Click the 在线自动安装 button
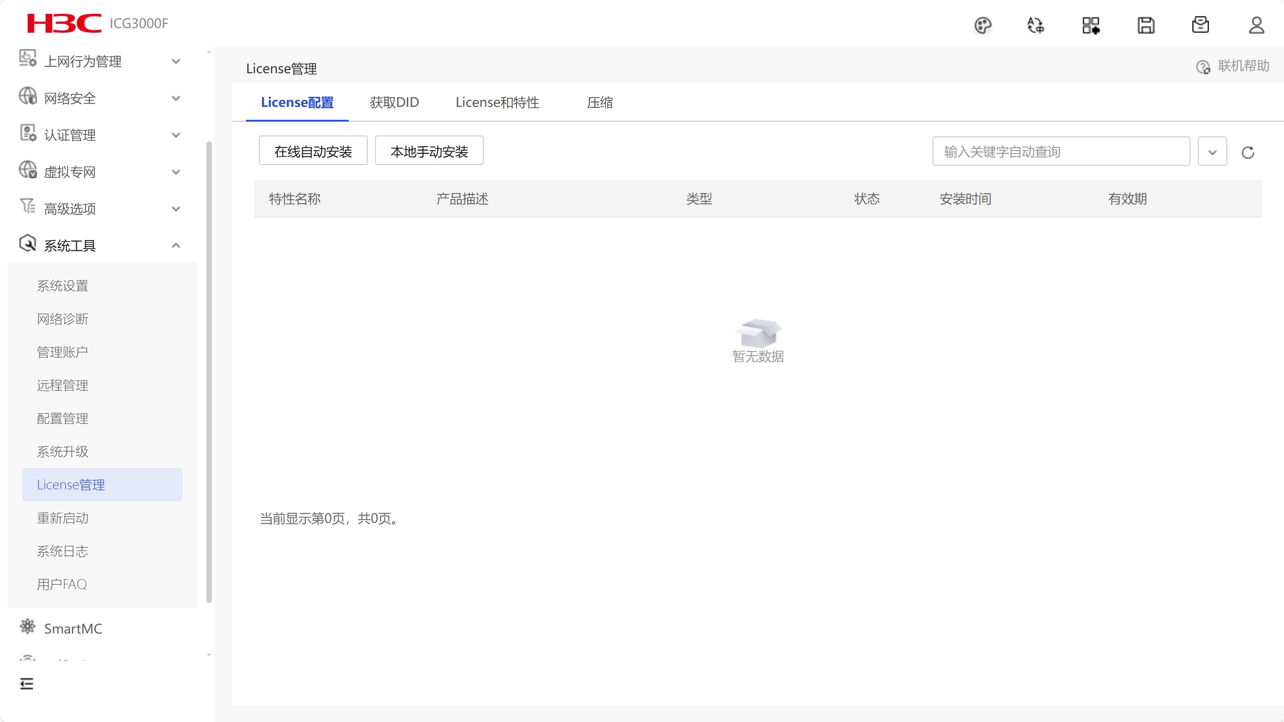The width and height of the screenshot is (1284, 722). [x=313, y=151]
